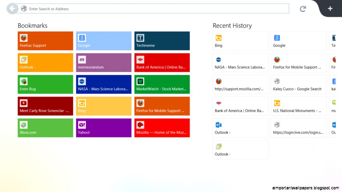Launch the memeorandum bookmark tile

click(103, 62)
